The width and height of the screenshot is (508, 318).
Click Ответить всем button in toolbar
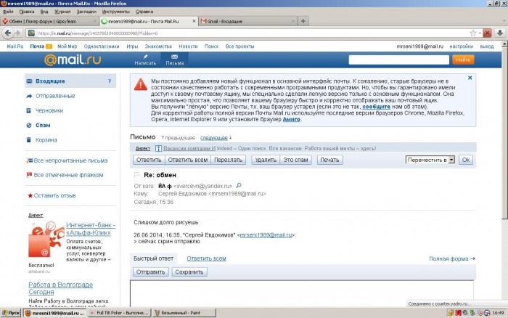(188, 160)
